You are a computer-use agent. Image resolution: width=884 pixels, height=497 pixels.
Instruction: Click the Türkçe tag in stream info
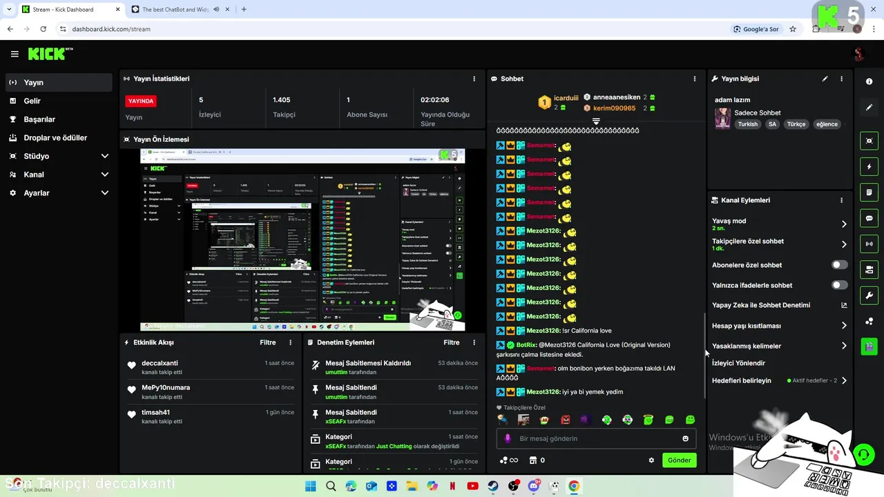coord(796,124)
